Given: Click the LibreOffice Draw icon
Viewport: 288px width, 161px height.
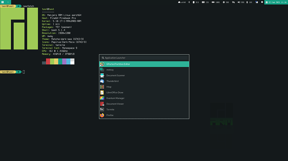Looking at the screenshot, I should click(x=102, y=92).
